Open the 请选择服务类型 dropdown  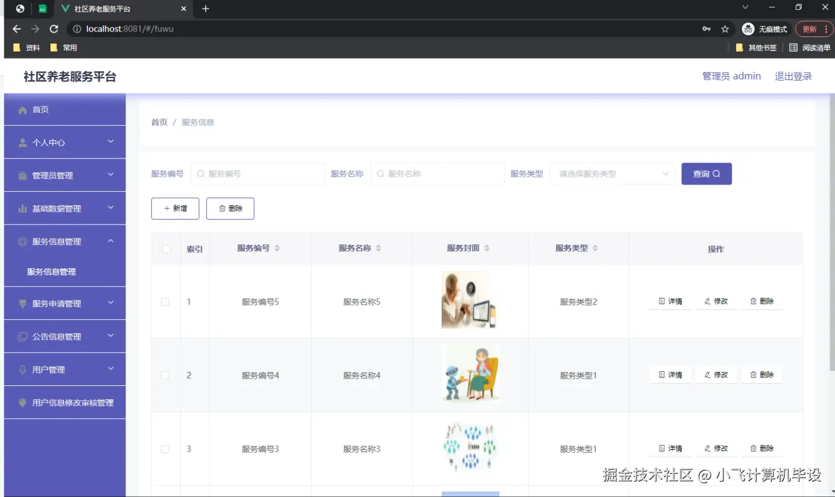[x=612, y=174]
